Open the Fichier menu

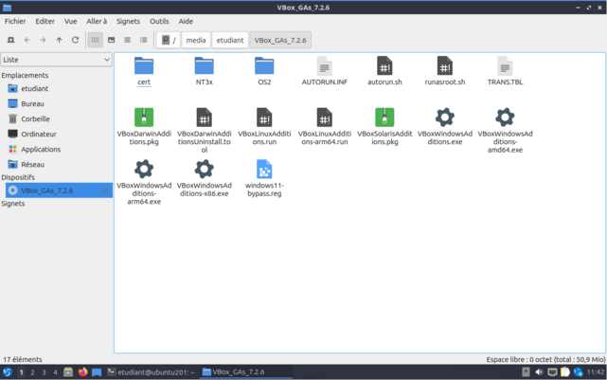pyautogui.click(x=15, y=21)
